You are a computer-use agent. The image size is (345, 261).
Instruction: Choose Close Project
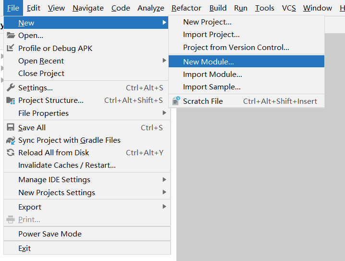pos(86,73)
